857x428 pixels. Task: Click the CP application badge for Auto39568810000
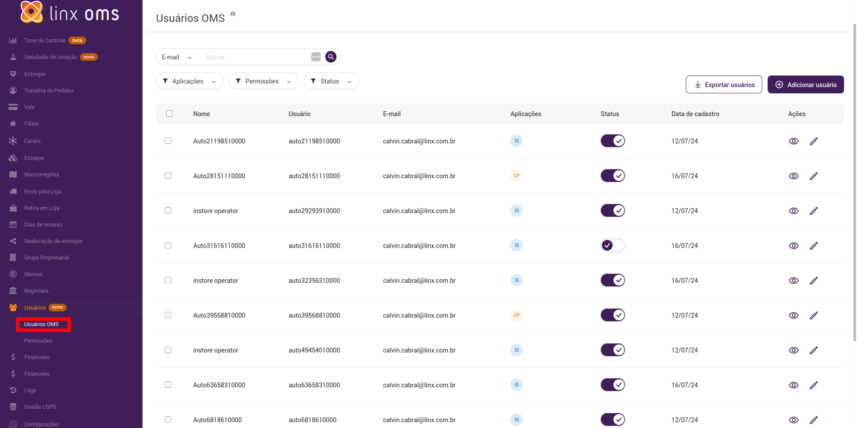[x=517, y=315]
